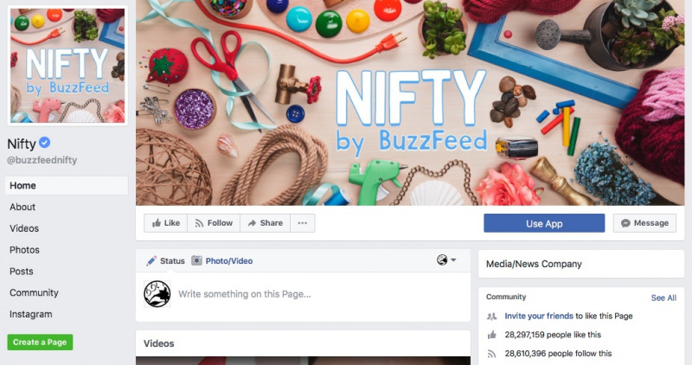Click See All in Community panel
This screenshot has width=692, height=365.
pos(663,298)
